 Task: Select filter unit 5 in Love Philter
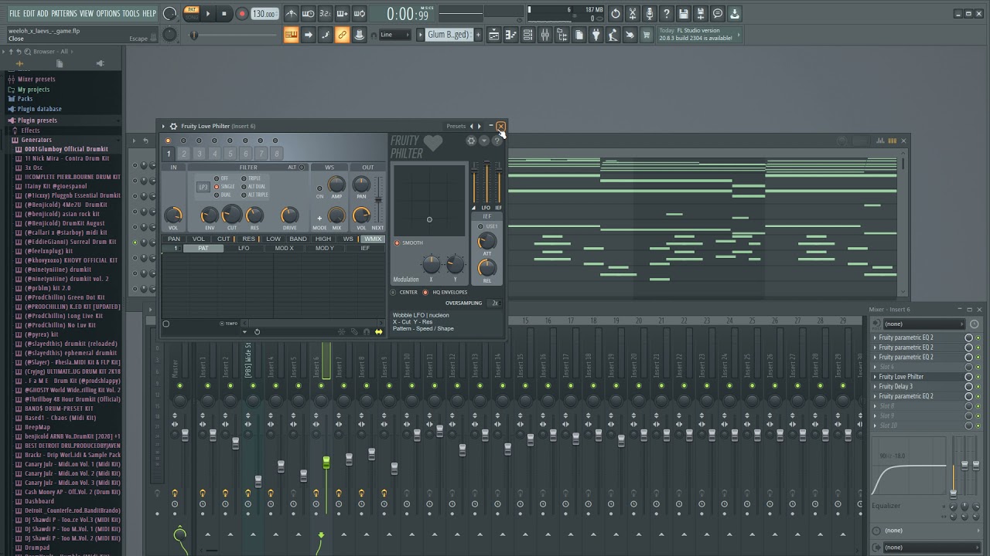click(x=230, y=154)
